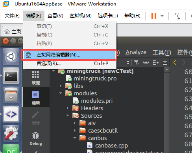Click the project view selector up-down arrows
192x153 pixels.
[x=128, y=62]
